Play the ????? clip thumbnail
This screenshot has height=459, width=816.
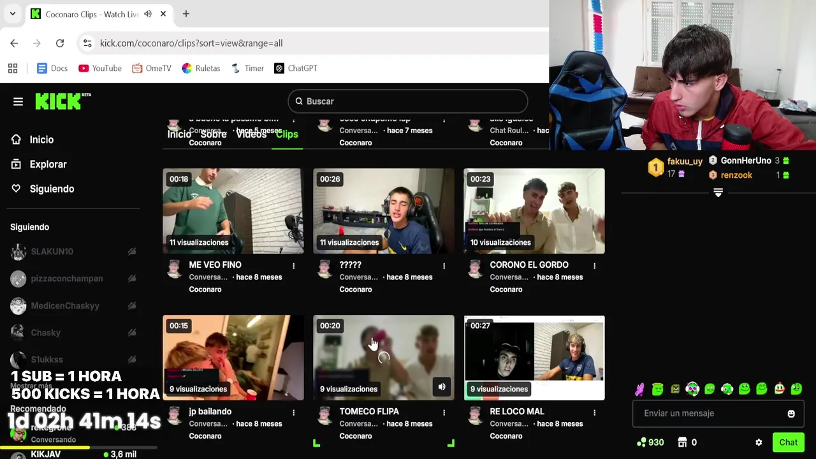coord(384,211)
